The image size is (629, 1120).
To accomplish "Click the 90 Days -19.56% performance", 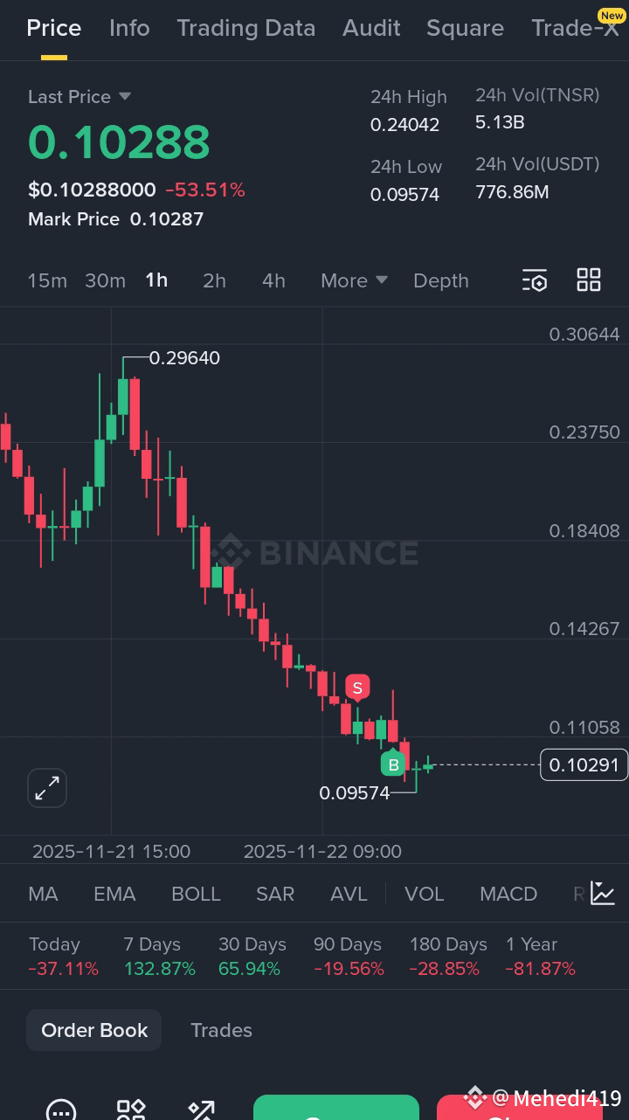I will point(349,957).
